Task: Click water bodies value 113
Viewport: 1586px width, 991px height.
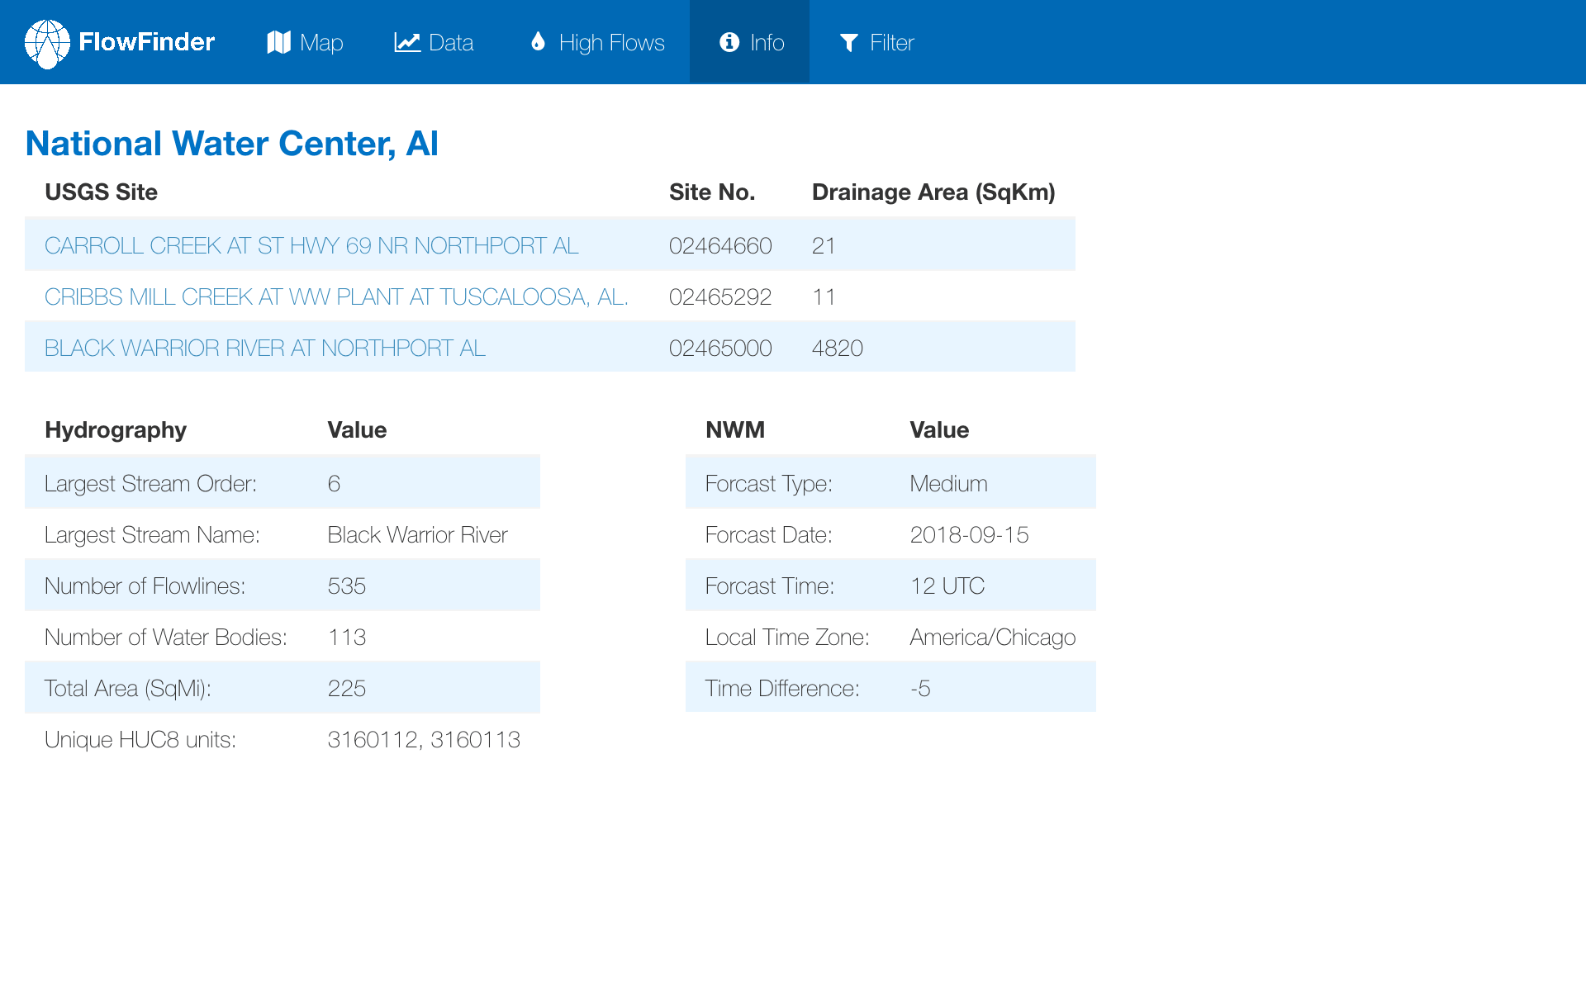Action: point(347,637)
